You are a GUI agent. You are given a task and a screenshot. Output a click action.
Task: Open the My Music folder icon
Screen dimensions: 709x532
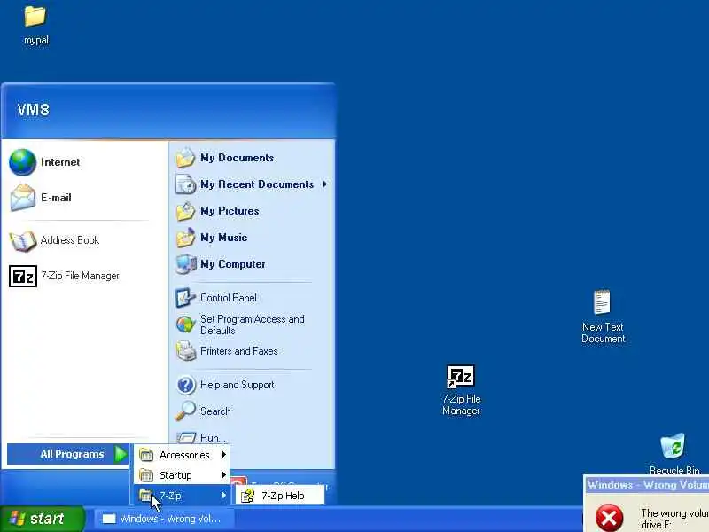pyautogui.click(x=185, y=238)
